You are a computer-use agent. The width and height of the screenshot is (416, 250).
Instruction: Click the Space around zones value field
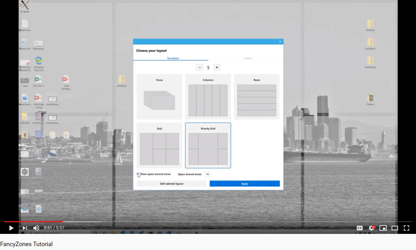pyautogui.click(x=207, y=174)
